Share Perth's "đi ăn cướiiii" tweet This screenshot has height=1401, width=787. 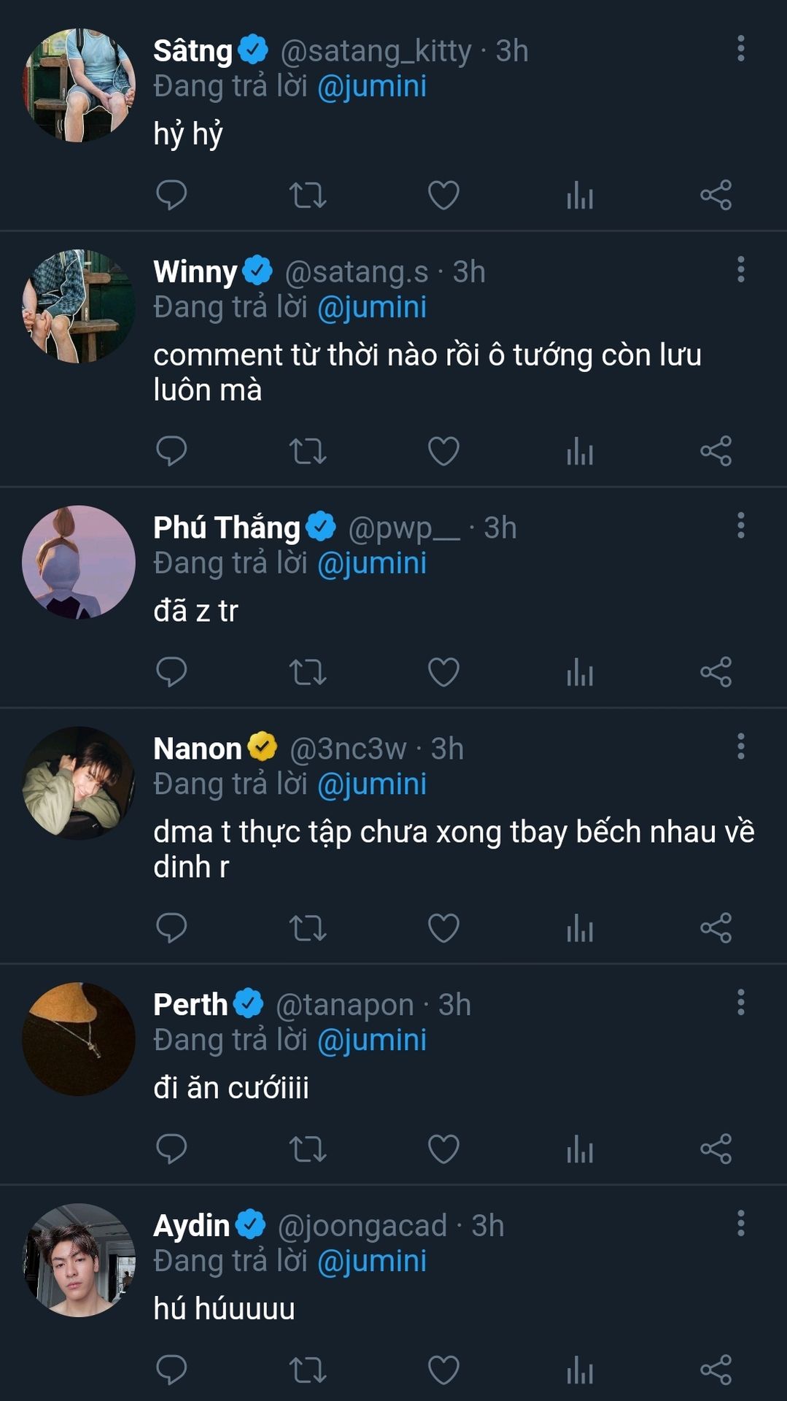click(x=716, y=1149)
